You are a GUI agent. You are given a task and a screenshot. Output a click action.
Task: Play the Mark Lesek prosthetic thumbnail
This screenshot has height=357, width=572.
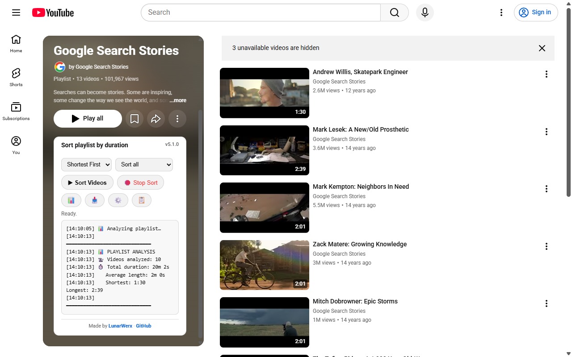[x=265, y=150]
